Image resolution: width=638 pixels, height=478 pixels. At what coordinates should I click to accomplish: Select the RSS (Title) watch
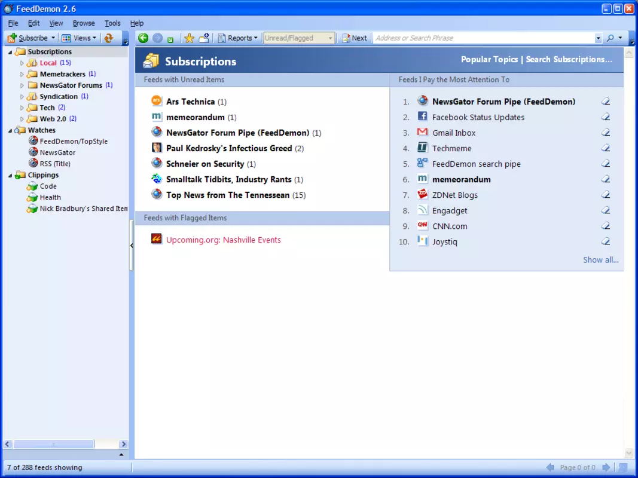coord(55,164)
